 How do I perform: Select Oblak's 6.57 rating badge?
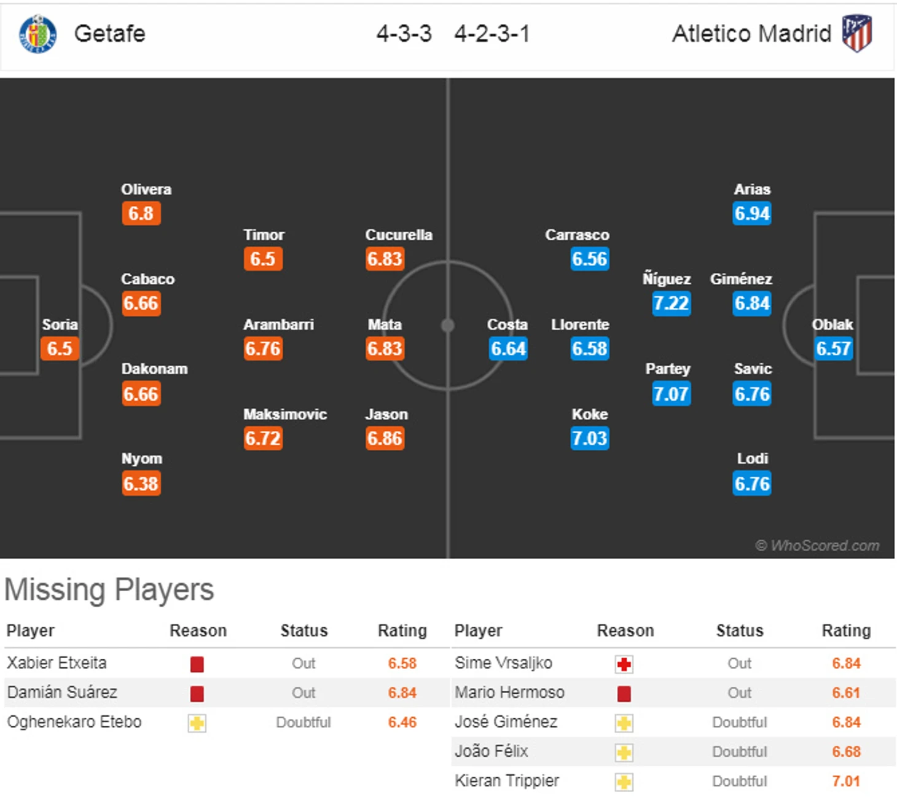pos(833,349)
